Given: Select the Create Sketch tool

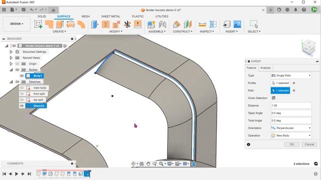Looking at the screenshot, I should tap(38, 24).
